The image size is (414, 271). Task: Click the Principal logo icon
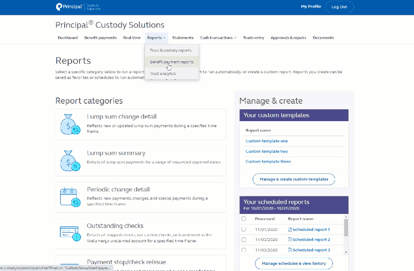tap(58, 7)
